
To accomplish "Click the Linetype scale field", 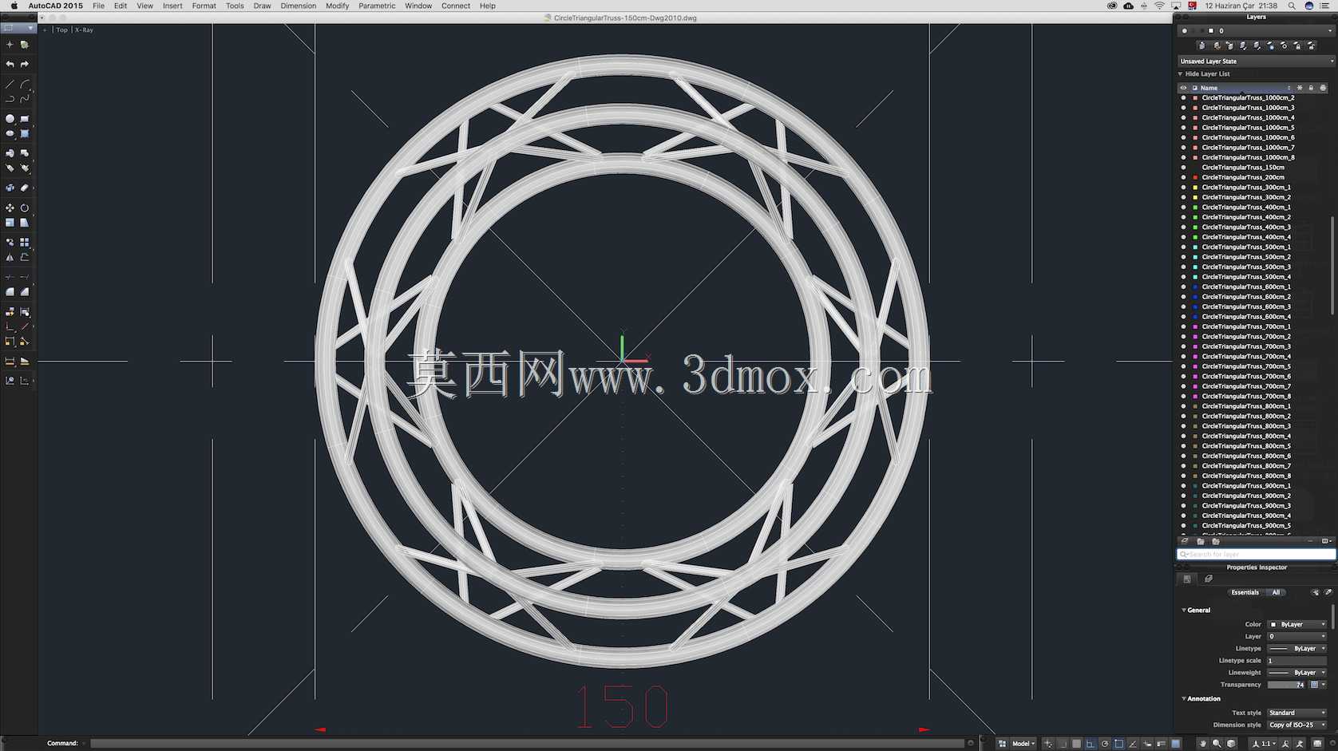I will (x=1297, y=661).
